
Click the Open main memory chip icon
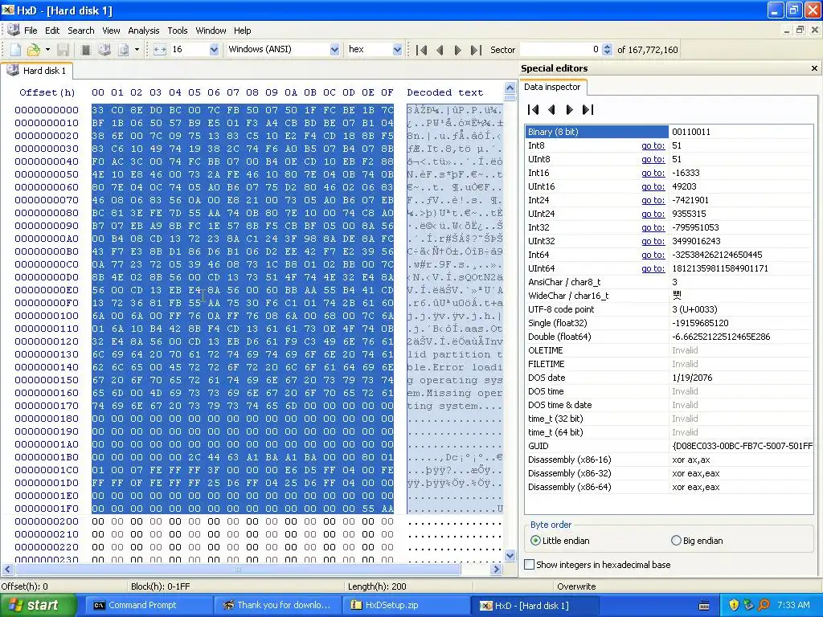coord(85,50)
